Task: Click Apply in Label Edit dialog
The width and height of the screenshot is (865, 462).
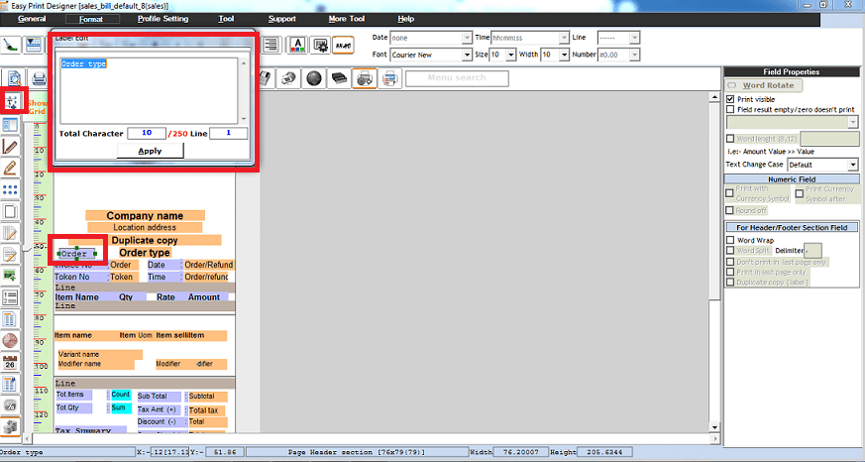Action: point(150,151)
